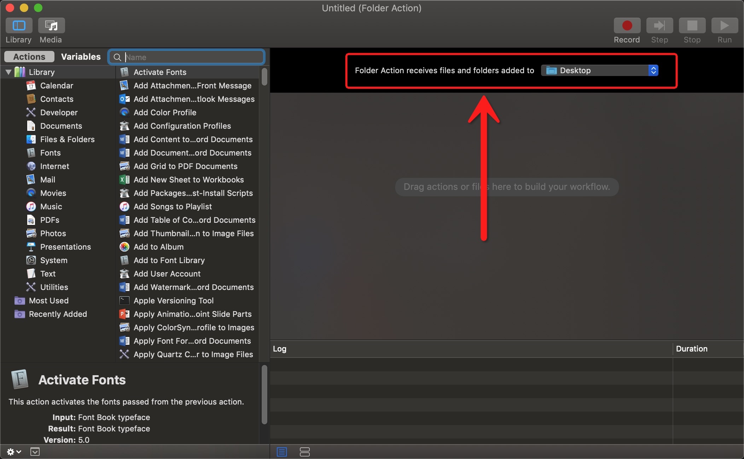Select the Actions tab
Screen dimensions: 744x459
(29, 57)
